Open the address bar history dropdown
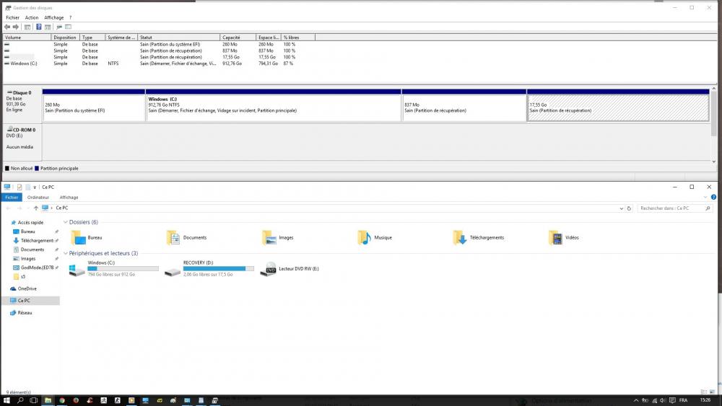Screen dimensions: 722x406 (622, 208)
